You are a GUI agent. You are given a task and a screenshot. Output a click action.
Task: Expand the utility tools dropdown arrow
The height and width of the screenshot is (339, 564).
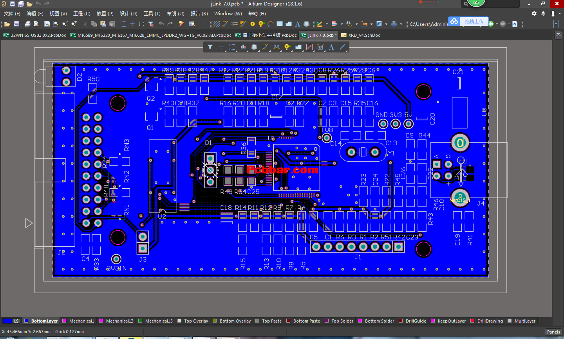(327, 24)
